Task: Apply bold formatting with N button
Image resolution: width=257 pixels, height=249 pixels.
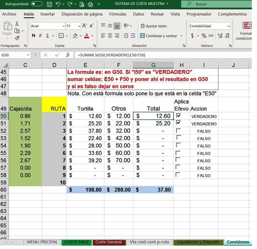Action: point(34,36)
